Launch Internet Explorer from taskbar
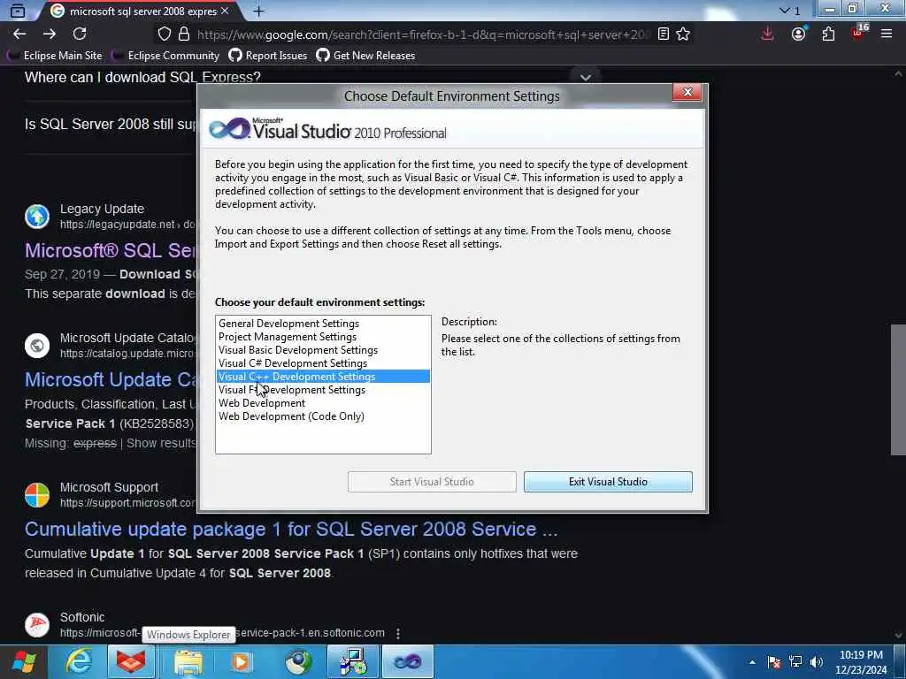This screenshot has width=906, height=679. click(78, 661)
